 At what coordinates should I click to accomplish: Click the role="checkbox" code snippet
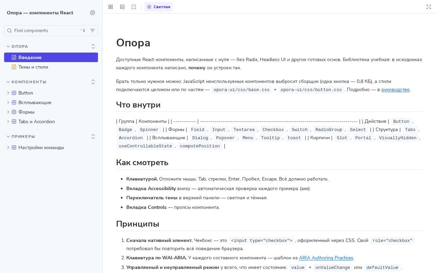click(392, 241)
